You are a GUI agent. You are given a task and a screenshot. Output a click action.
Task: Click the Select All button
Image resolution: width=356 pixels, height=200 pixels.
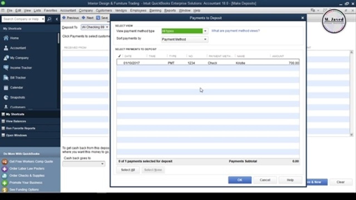point(128,170)
